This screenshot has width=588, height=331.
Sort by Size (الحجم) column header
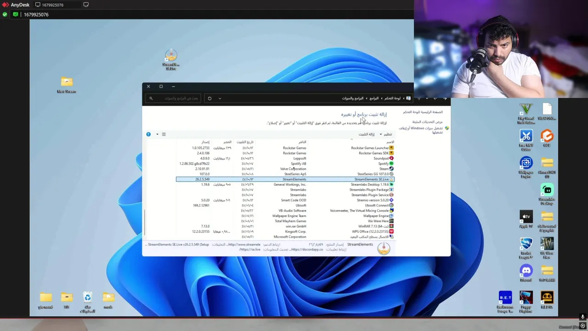pyautogui.click(x=227, y=142)
